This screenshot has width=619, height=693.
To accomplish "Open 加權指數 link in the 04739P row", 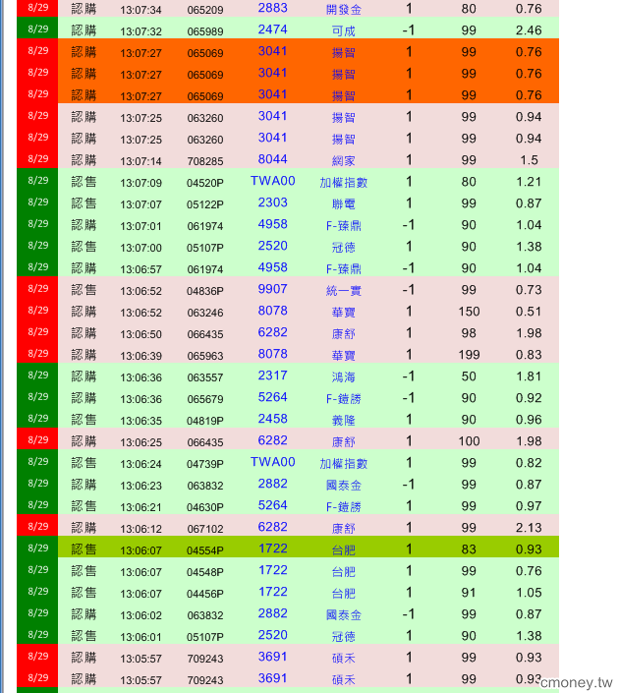I will pos(344,464).
